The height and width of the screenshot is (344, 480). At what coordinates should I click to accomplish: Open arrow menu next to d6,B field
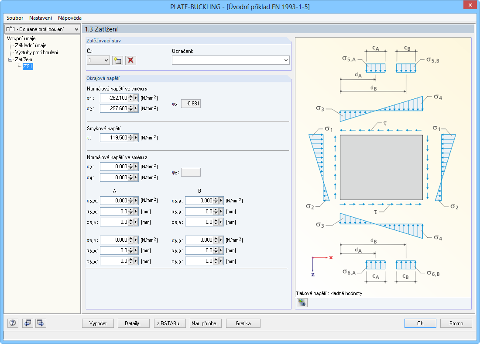tap(221, 250)
